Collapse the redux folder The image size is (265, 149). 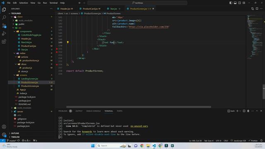click(x=15, y=53)
